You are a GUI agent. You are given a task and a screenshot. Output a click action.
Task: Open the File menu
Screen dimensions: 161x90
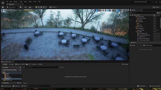point(7,2)
